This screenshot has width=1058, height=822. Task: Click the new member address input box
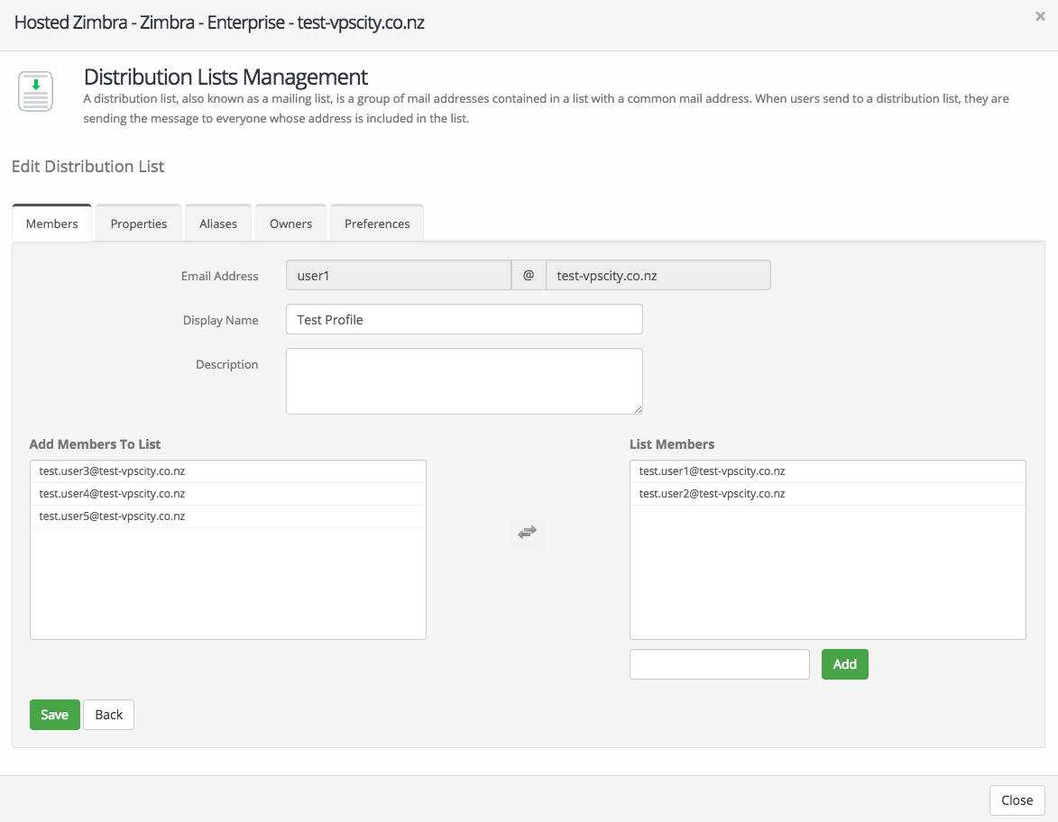(719, 664)
